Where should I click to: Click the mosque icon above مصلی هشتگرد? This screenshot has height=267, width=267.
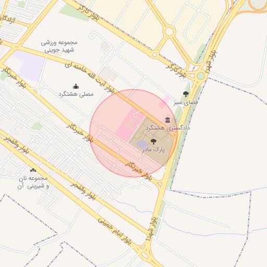pos(76,86)
